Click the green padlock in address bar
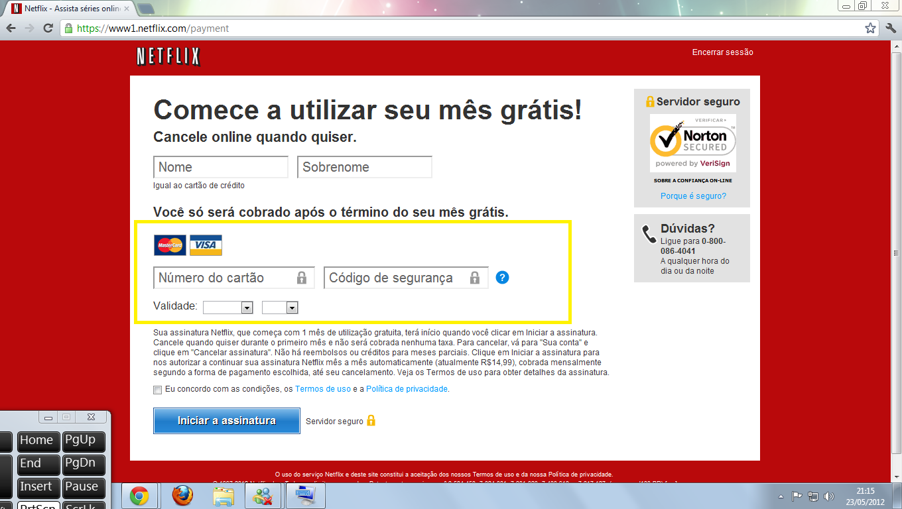The width and height of the screenshot is (902, 509). coord(68,28)
